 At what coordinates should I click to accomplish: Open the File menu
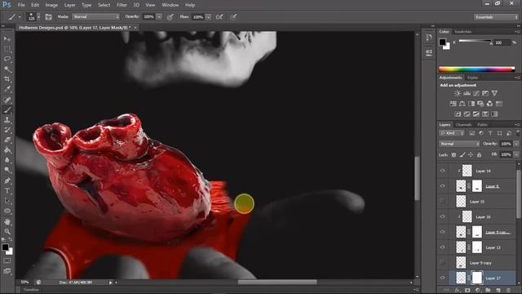(x=21, y=5)
